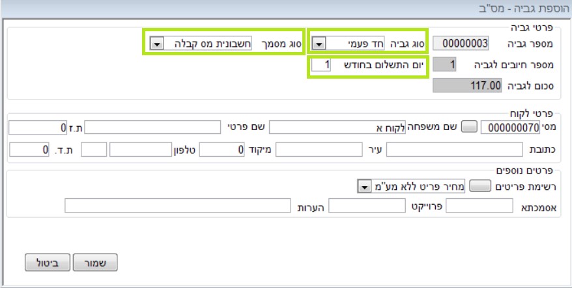Click the עיר input field
This screenshot has height=288, width=572.
[x=319, y=150]
